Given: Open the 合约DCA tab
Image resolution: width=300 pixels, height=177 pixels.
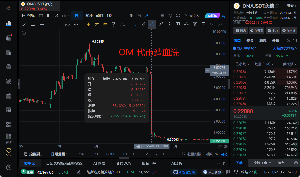Looking at the screenshot, I should tap(124, 163).
